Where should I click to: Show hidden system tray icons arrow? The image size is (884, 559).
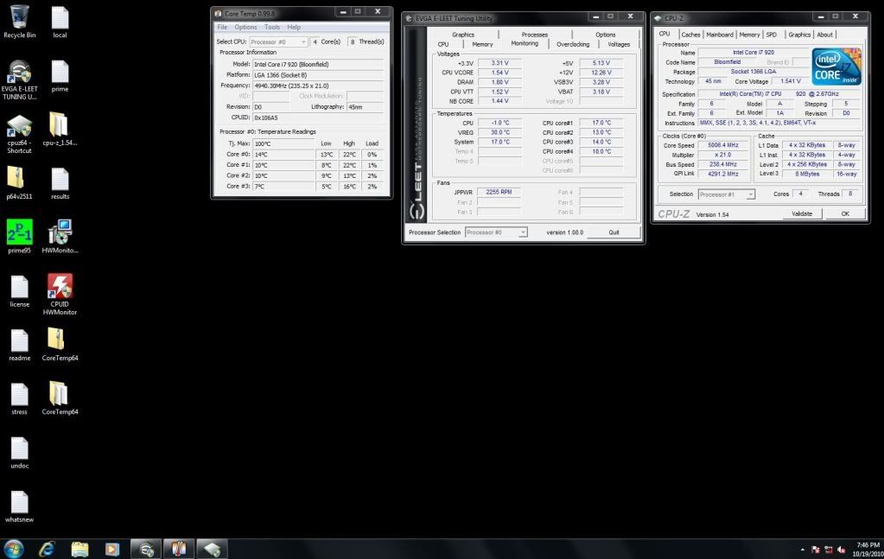[x=802, y=549]
